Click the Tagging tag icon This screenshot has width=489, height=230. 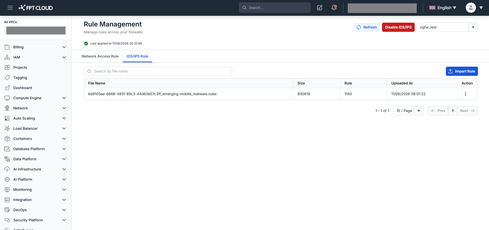[x=7, y=78]
